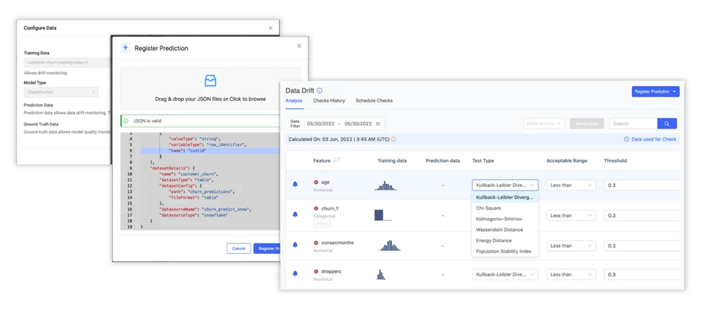707x315 pixels.
Task: Click the inbox upload icon in Register Prediction
Action: tap(210, 81)
